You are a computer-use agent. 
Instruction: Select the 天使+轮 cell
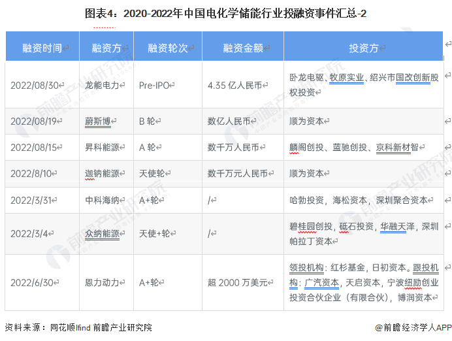[168, 233]
